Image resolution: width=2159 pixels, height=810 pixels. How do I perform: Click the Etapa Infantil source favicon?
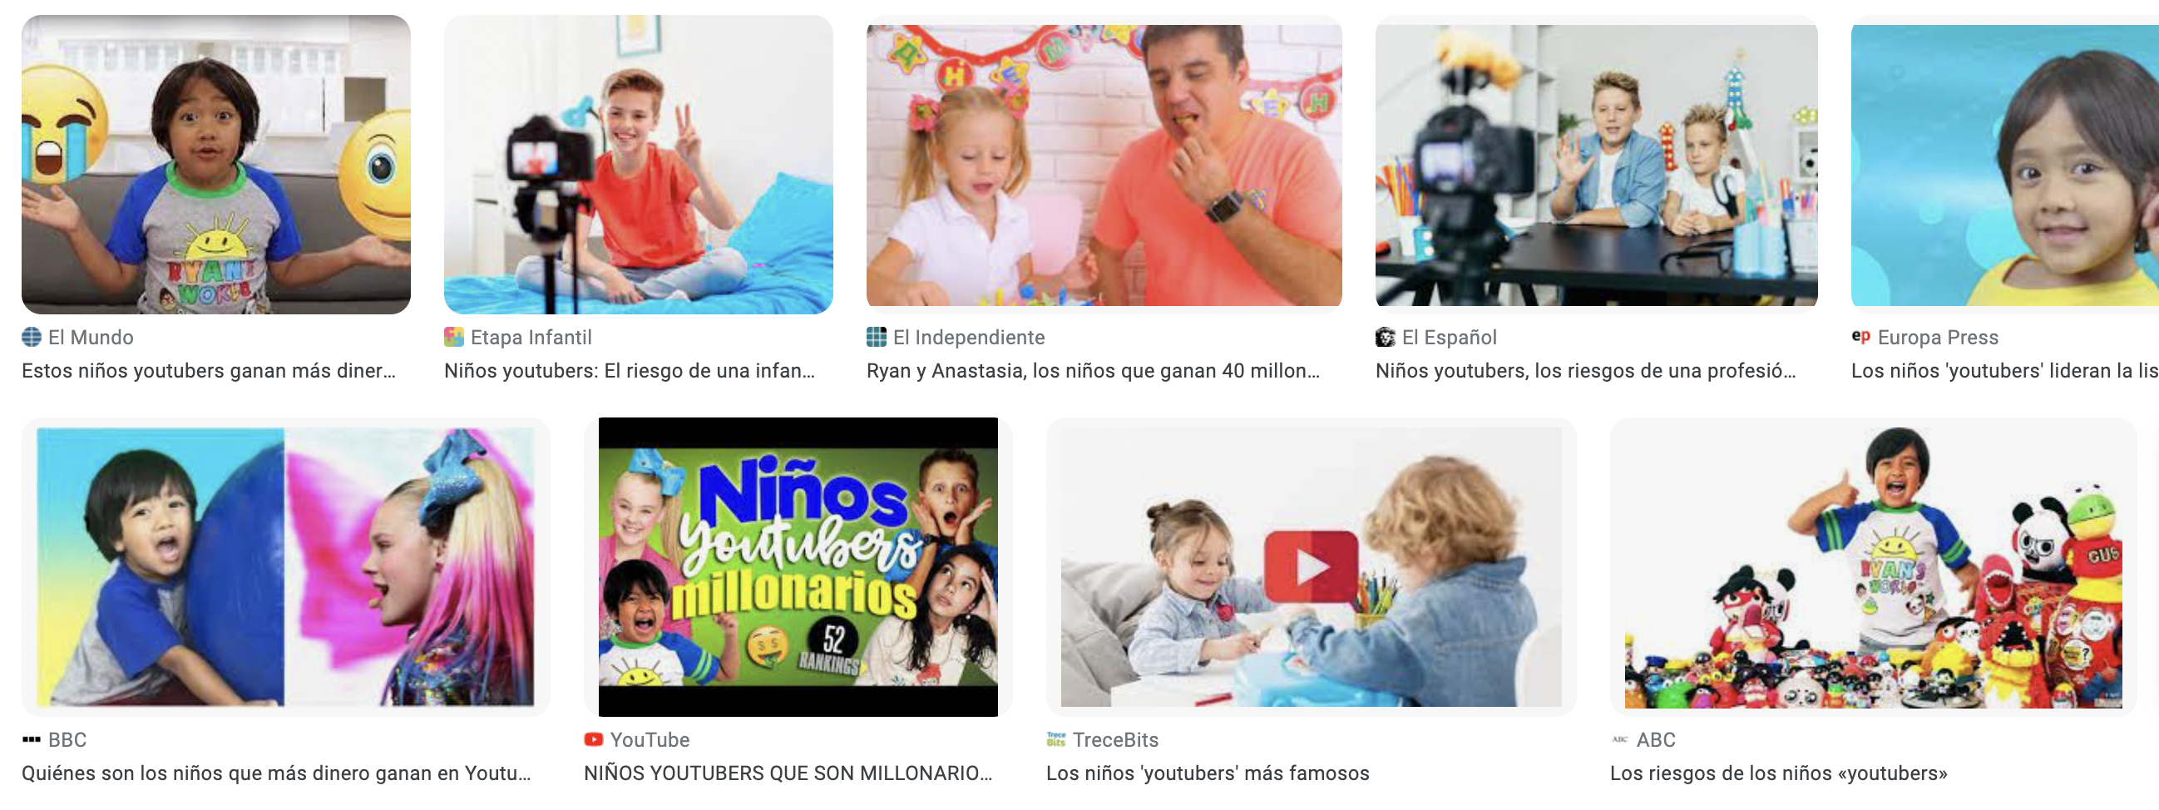453,337
